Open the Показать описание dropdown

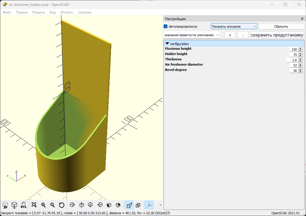coord(234,26)
